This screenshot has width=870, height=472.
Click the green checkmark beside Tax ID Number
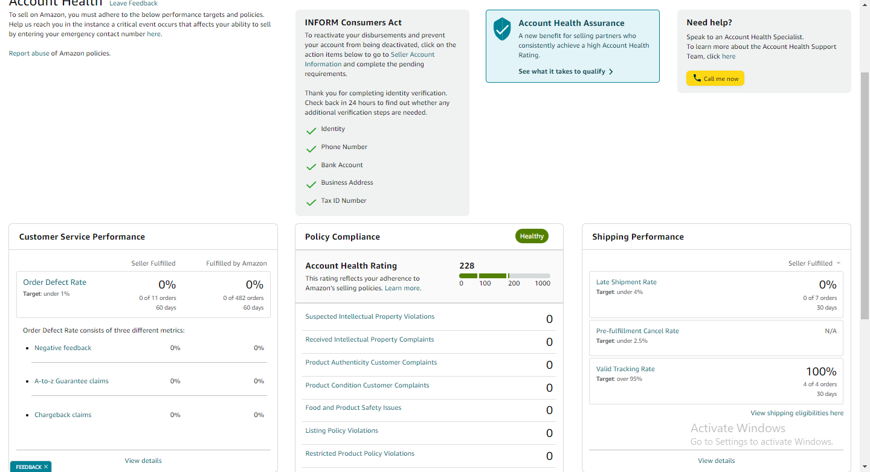point(311,203)
